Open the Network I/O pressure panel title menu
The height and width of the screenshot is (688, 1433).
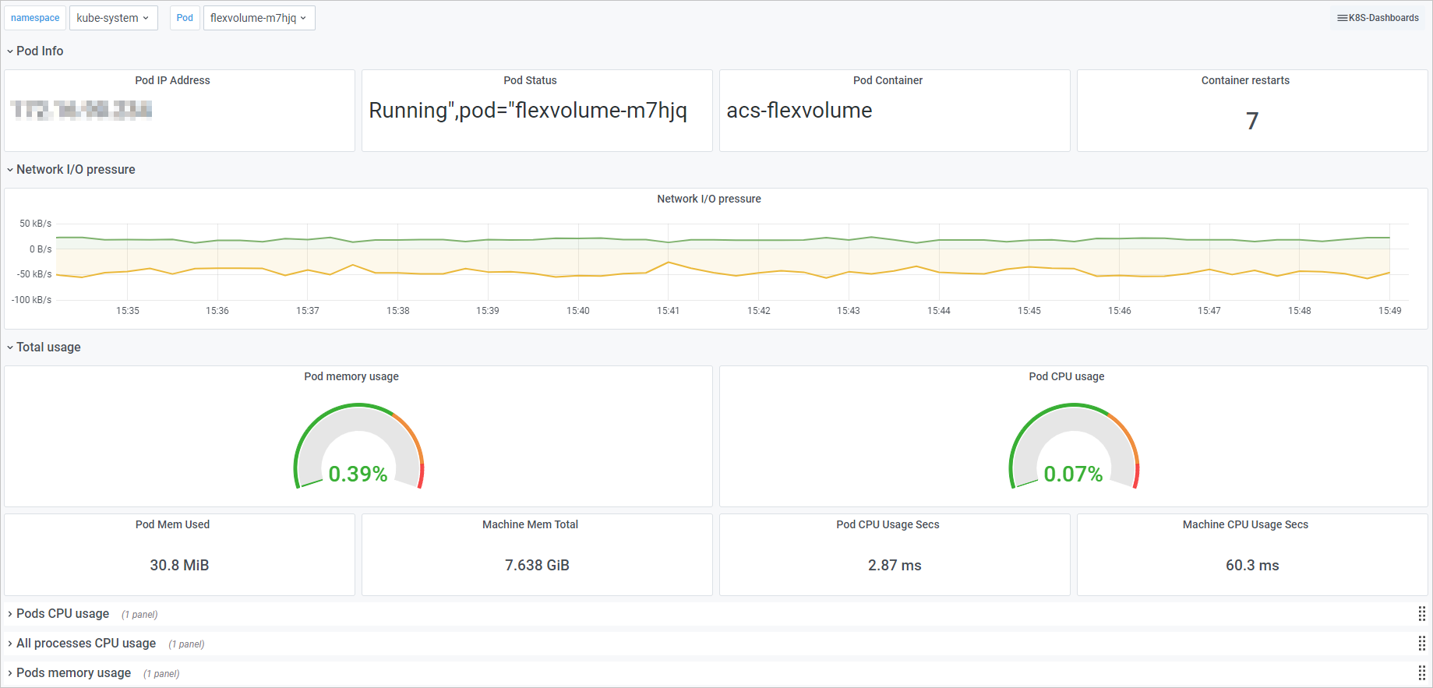709,199
